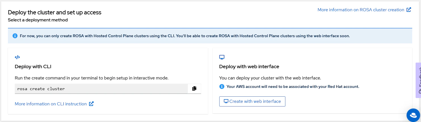The image size is (421, 122).
Task: Create with web interface
Action: point(252,101)
